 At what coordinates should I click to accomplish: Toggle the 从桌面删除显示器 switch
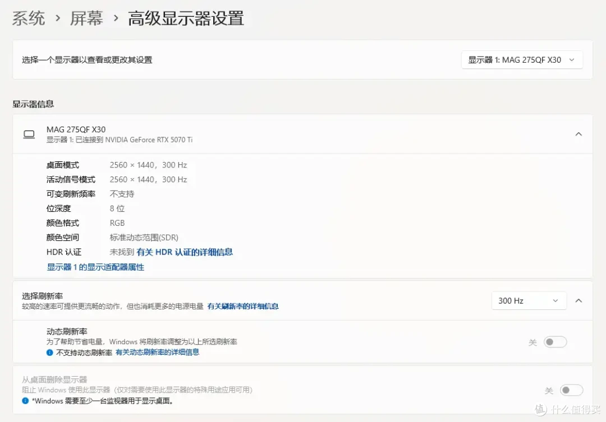tap(571, 391)
